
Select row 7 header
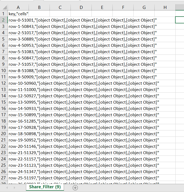[4, 52]
